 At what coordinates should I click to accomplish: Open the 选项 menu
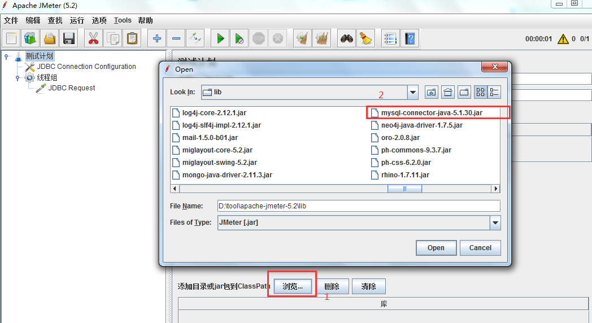pyautogui.click(x=99, y=20)
